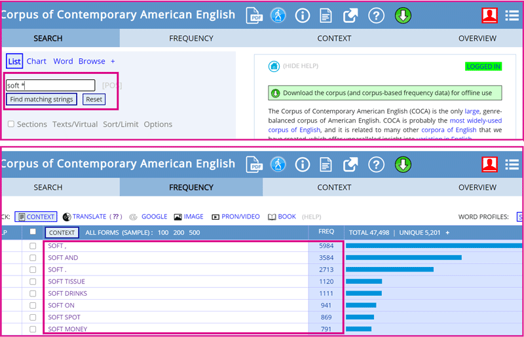Select the CONTEXT document icon in the click-options row

pos(20,217)
